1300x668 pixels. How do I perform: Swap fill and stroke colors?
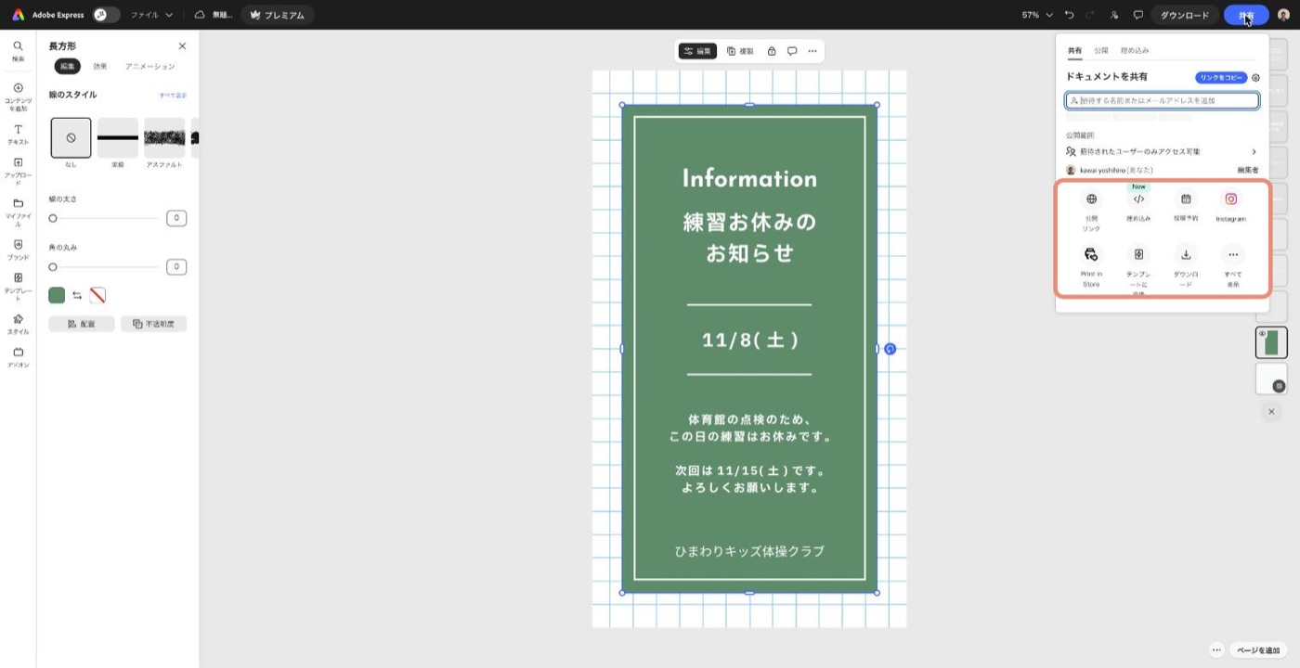tap(77, 295)
